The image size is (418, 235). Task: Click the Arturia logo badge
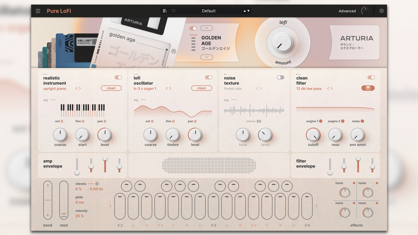[354, 43]
